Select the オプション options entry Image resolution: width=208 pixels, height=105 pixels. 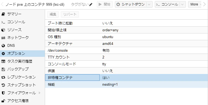point(22,53)
